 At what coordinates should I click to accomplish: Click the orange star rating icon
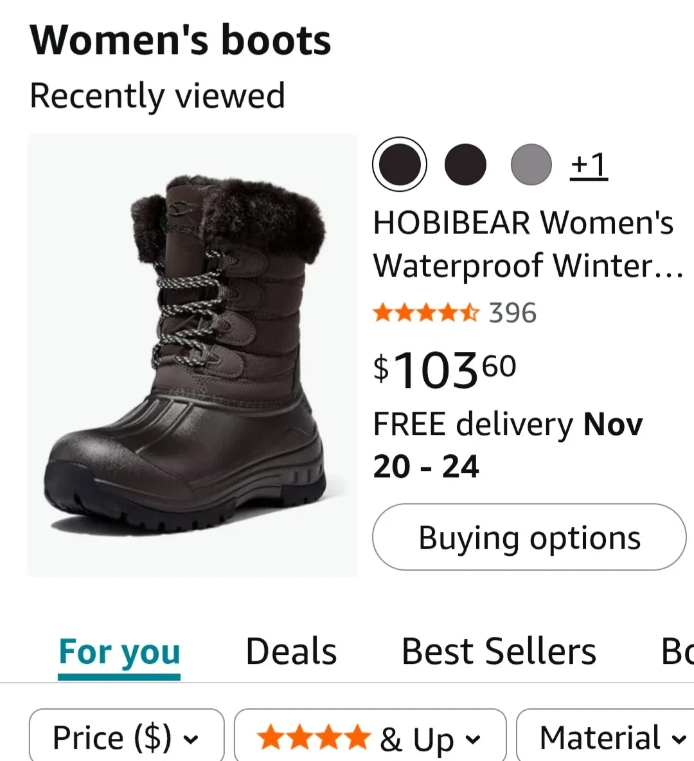point(425,313)
